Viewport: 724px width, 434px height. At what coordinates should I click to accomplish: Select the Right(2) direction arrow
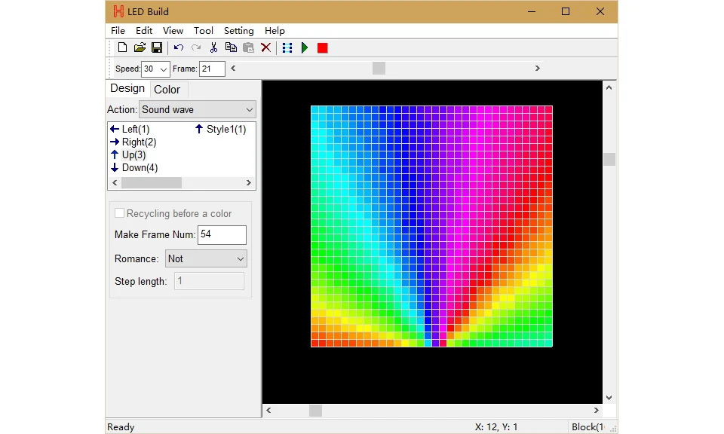(133, 142)
